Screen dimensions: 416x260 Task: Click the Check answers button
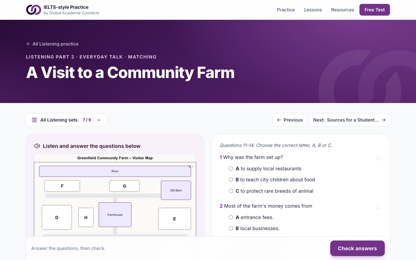(x=357, y=248)
